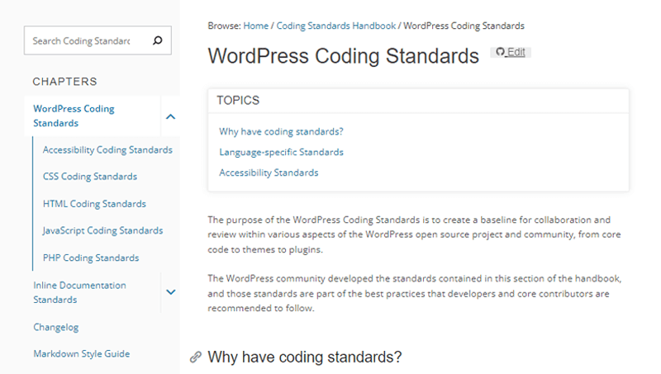Open JavaScript Coding Standards page
This screenshot has width=661, height=374.
[102, 230]
